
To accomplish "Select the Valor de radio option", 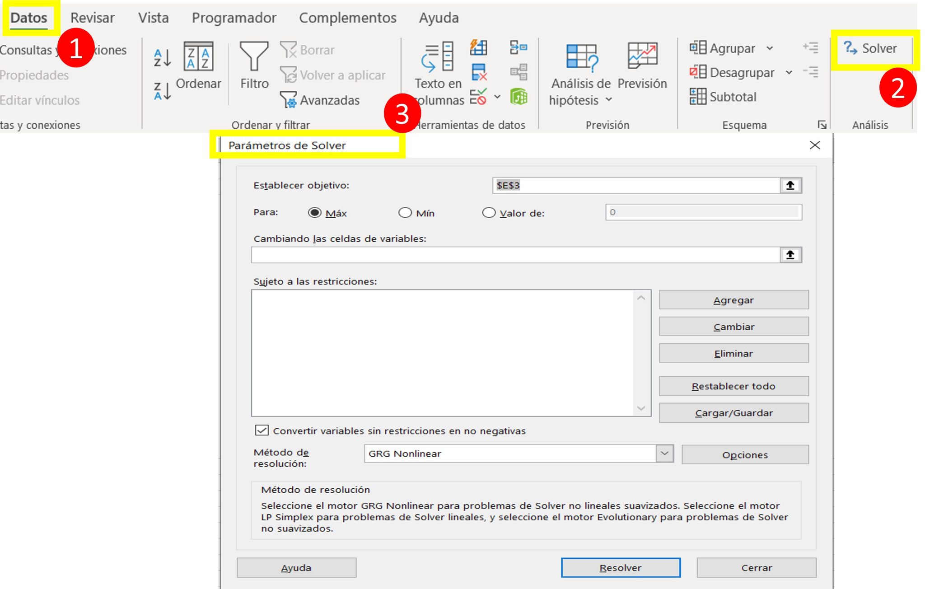I will click(489, 213).
